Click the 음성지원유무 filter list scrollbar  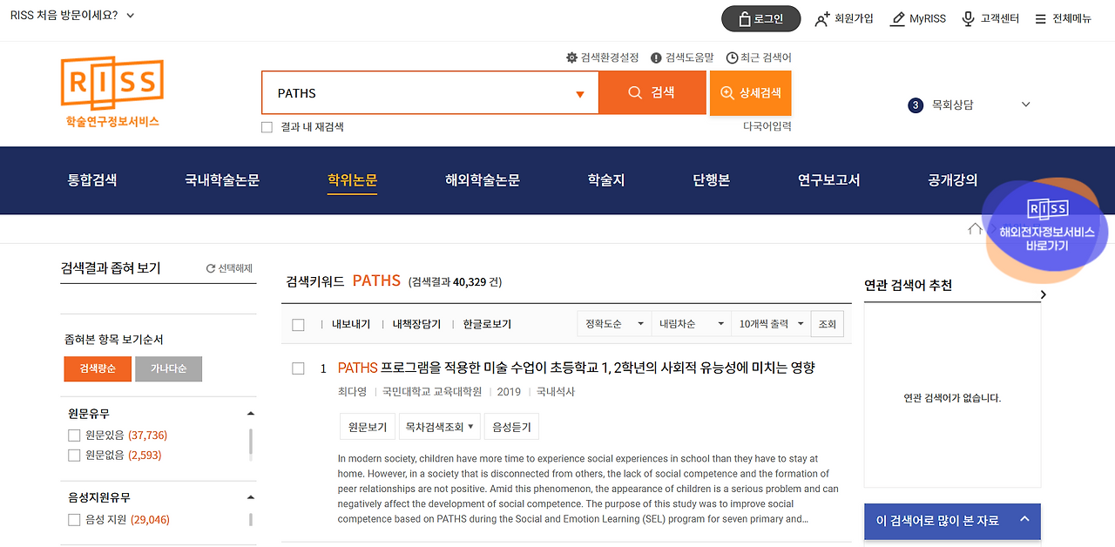[251, 519]
